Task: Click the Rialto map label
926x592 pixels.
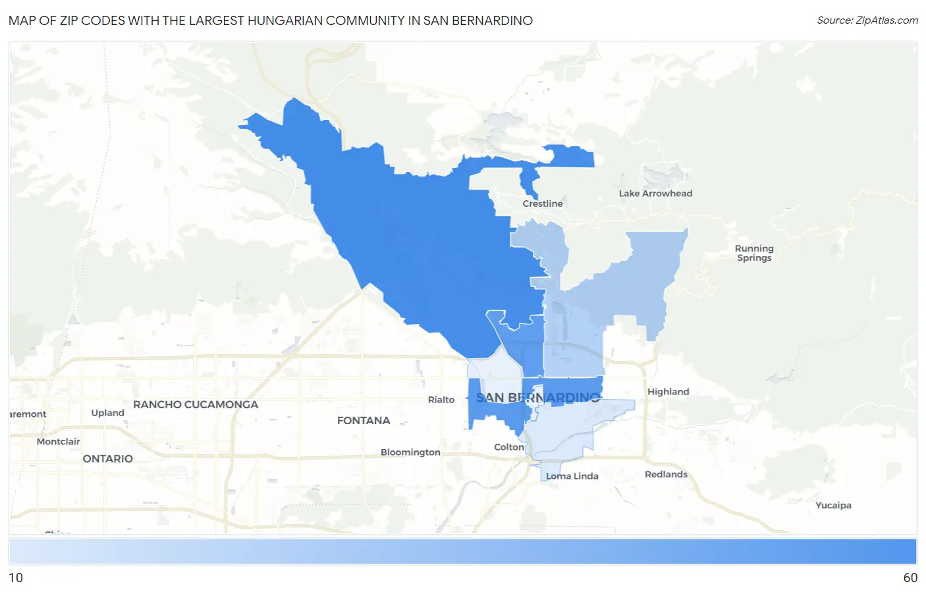Action: [441, 400]
